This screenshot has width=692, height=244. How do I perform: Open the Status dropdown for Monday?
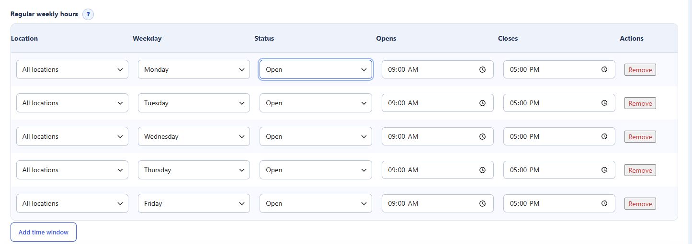316,69
